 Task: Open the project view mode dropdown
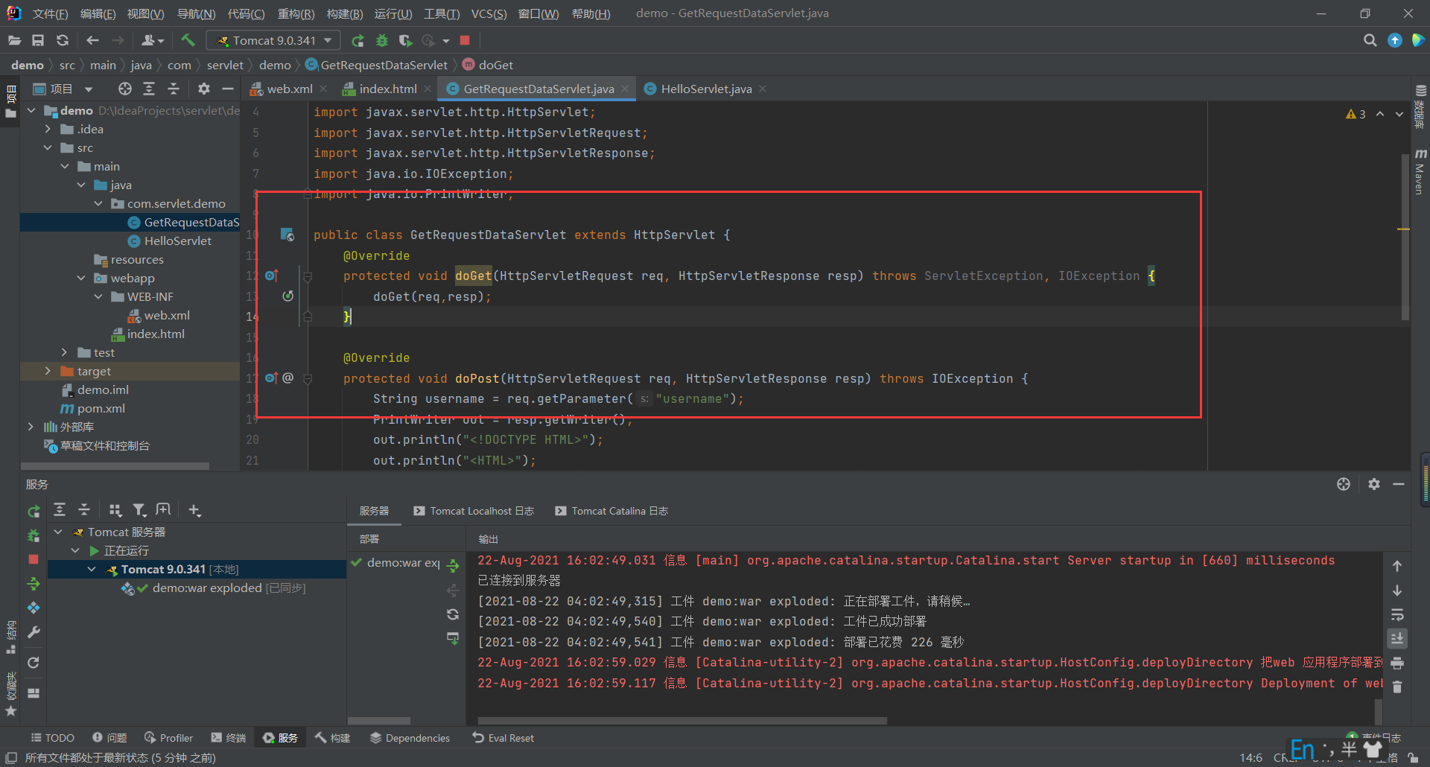(89, 89)
